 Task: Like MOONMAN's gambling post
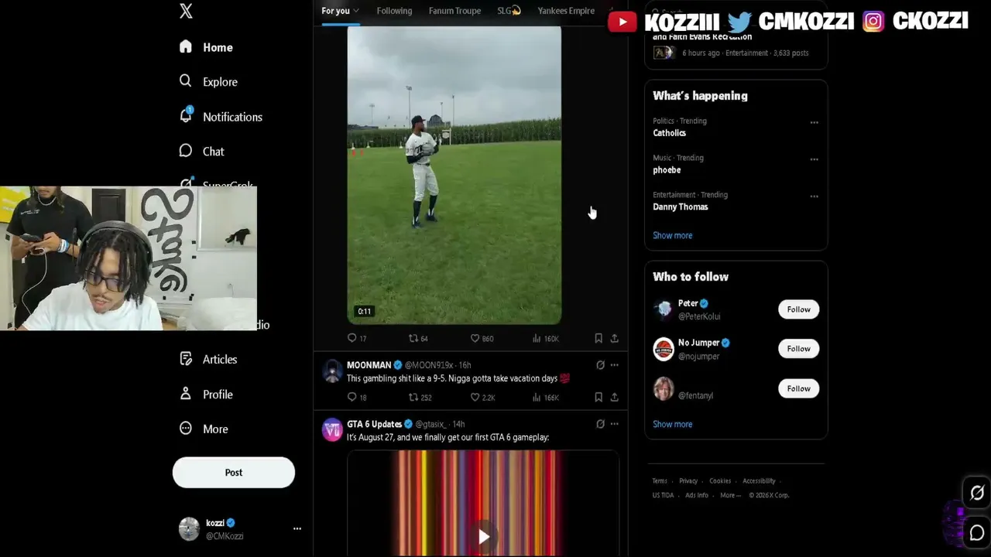[x=482, y=397]
